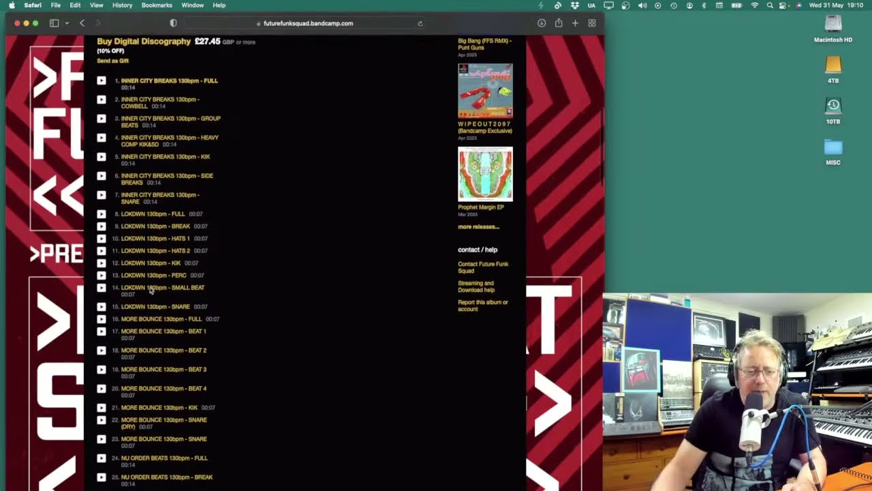Screen dimensions: 872x491
Task: Reload the page with refresh icon
Action: (x=420, y=23)
